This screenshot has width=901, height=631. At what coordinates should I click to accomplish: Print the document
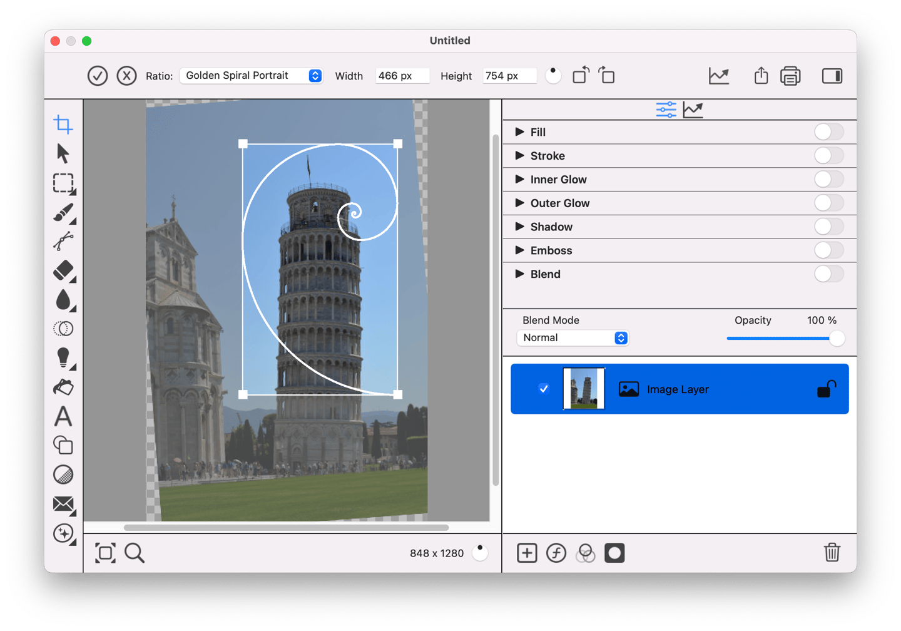(x=790, y=76)
